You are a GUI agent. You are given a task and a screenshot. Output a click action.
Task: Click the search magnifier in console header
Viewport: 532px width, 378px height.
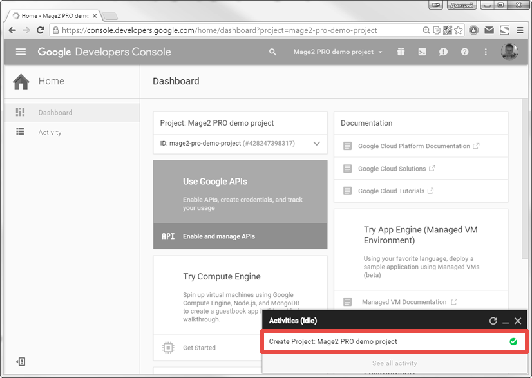point(272,52)
